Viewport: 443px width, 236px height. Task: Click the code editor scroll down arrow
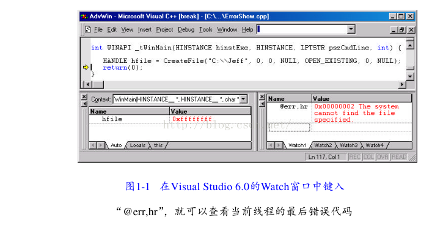click(x=410, y=76)
